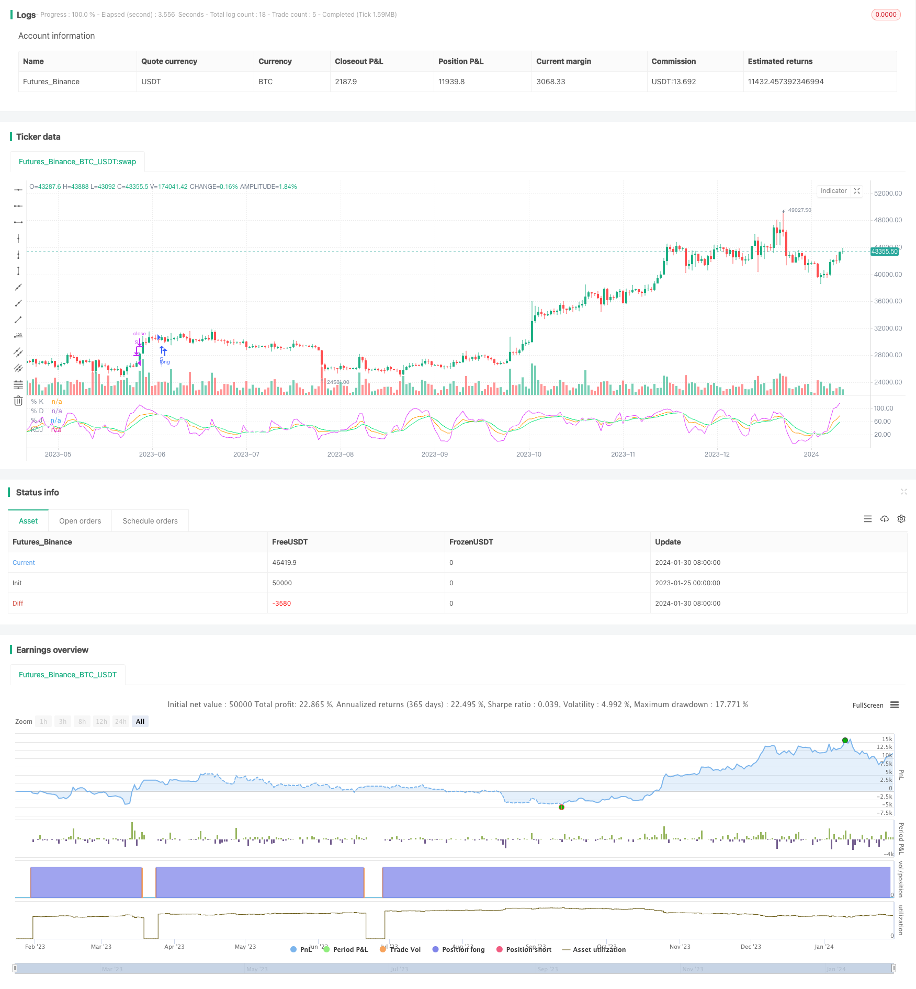Set earnings zoom to 24h
The width and height of the screenshot is (916, 989).
pos(121,721)
